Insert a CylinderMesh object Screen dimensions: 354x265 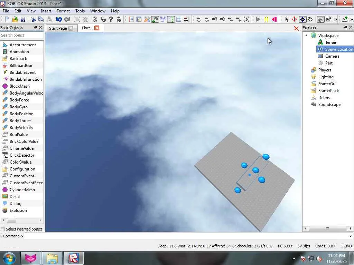(22, 189)
